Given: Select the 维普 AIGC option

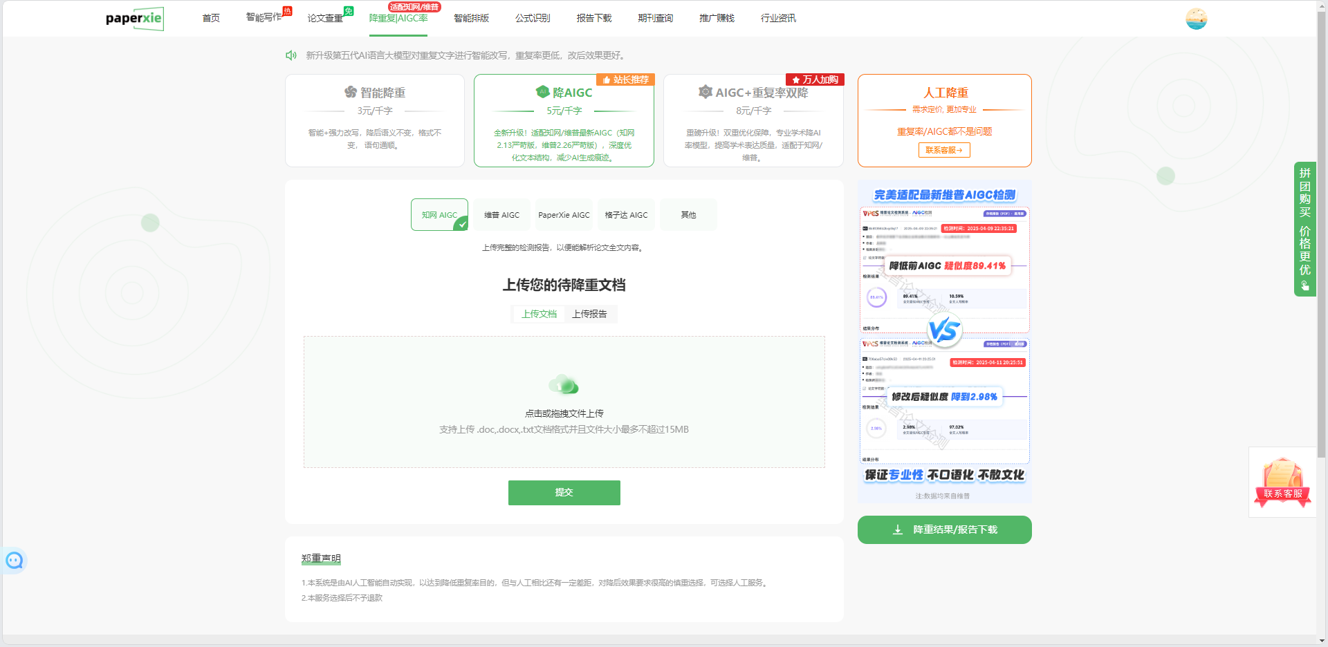Looking at the screenshot, I should point(501,215).
